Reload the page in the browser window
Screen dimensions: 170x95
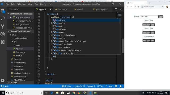click(135, 7)
